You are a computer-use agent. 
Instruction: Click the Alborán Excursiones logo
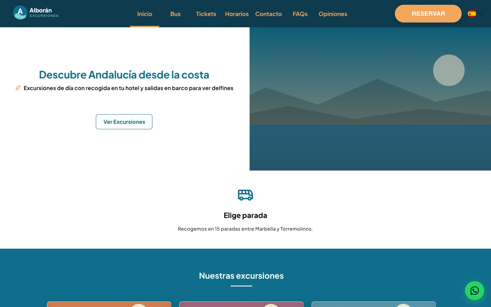[x=36, y=13]
